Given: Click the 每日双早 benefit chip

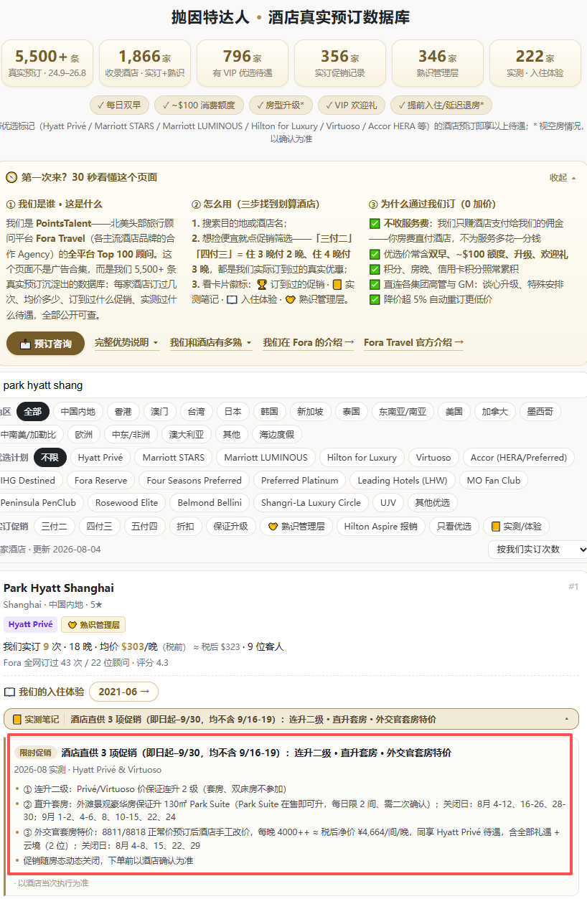Looking at the screenshot, I should click(120, 105).
